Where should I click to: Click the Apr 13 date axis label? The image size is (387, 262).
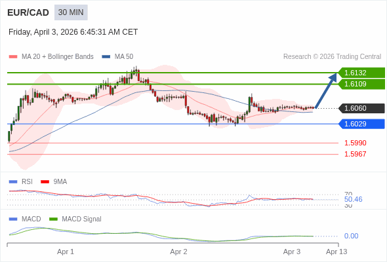[x=336, y=252]
